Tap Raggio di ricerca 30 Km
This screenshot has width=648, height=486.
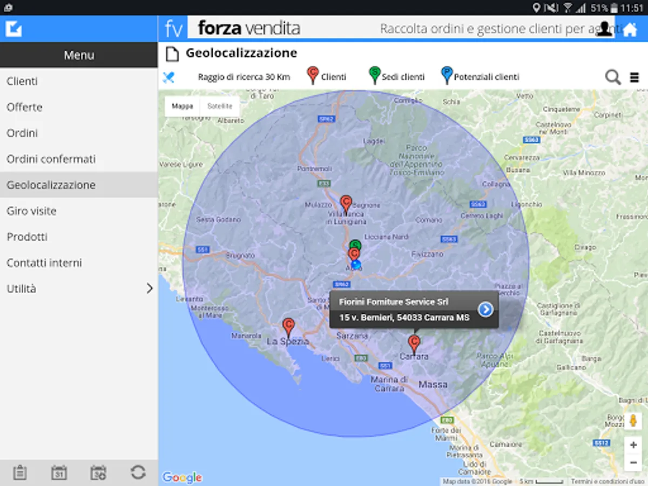[244, 77]
